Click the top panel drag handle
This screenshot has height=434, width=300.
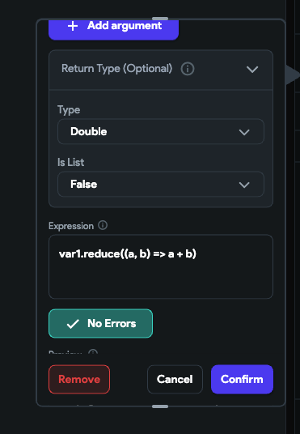click(160, 19)
